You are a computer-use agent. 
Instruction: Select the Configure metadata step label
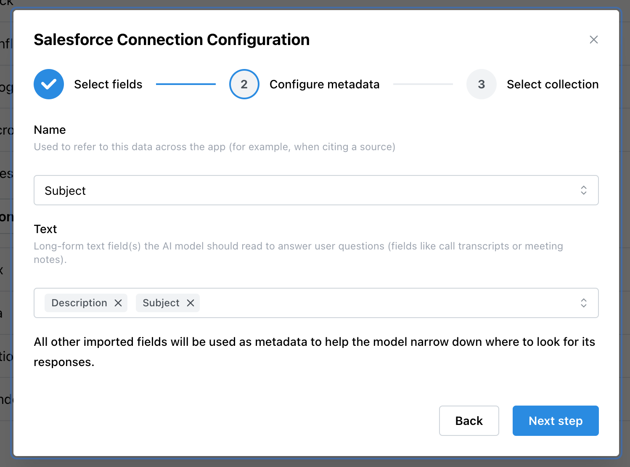324,84
